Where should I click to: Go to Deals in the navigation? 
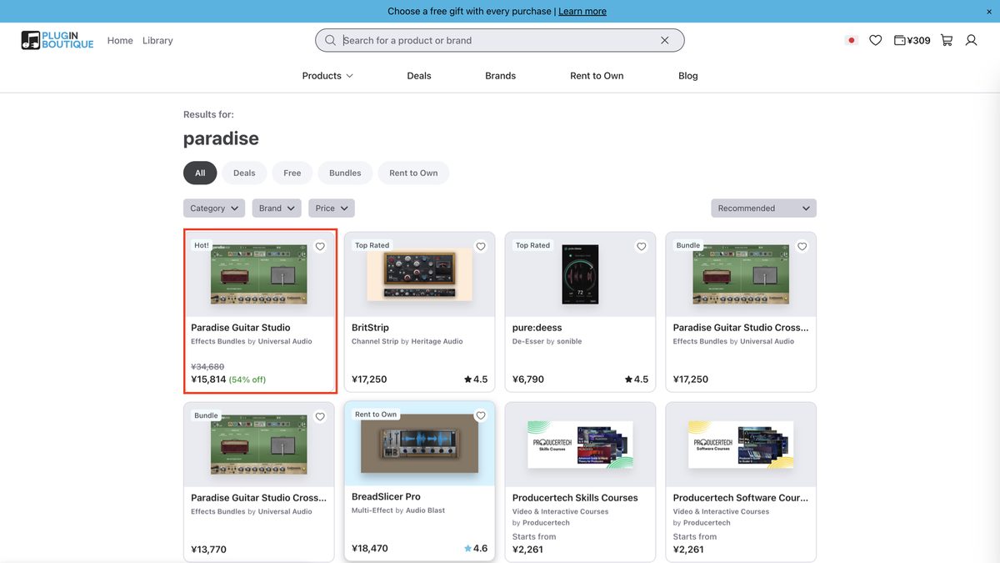(419, 76)
